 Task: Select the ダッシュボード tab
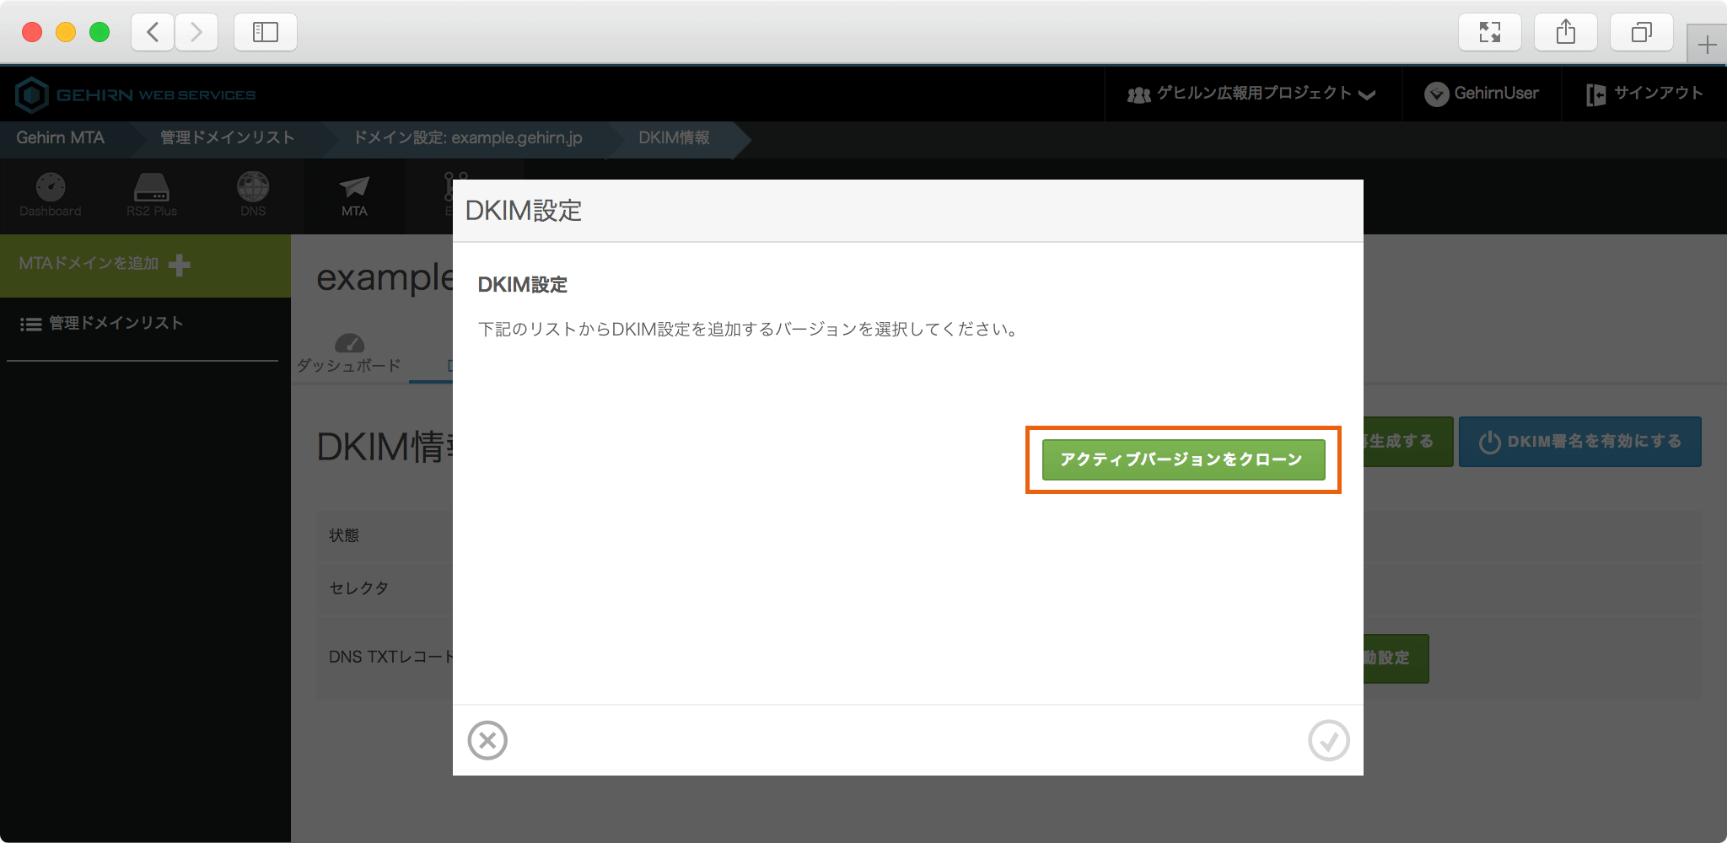point(349,355)
